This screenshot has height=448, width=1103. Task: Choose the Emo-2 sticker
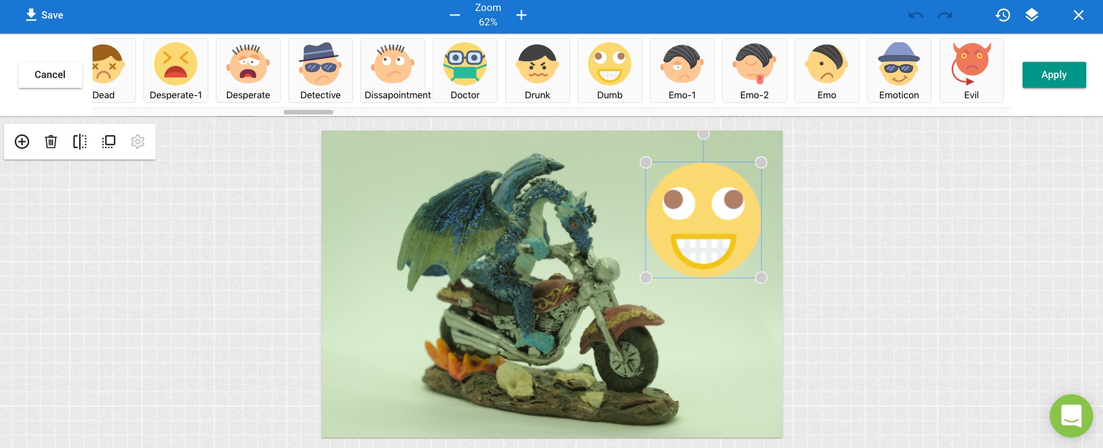[755, 71]
